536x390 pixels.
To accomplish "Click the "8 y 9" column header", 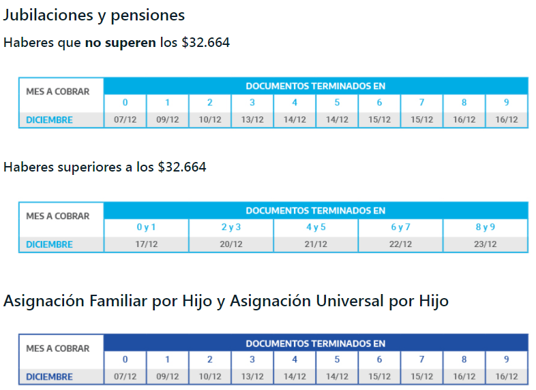I will point(485,227).
